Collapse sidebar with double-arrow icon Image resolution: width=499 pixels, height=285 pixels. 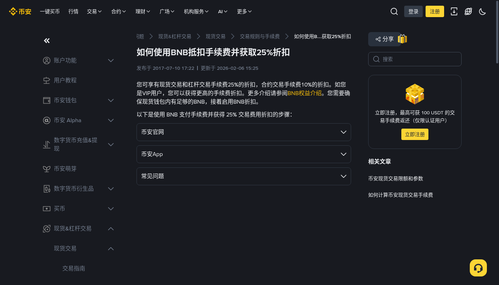(47, 41)
